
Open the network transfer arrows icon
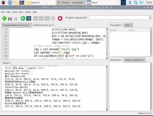pos(136,2)
